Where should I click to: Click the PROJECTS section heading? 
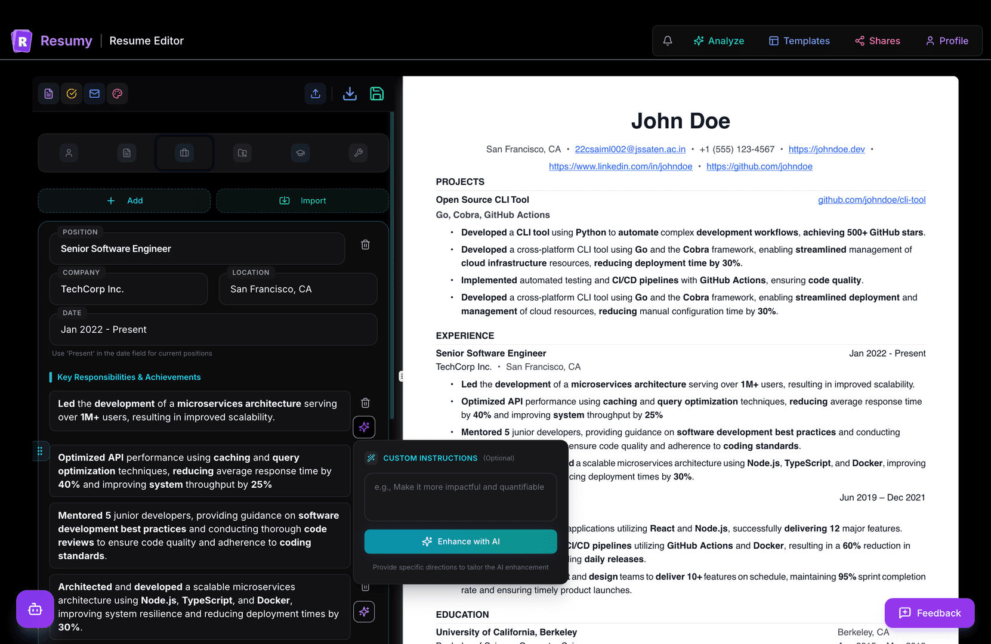460,182
